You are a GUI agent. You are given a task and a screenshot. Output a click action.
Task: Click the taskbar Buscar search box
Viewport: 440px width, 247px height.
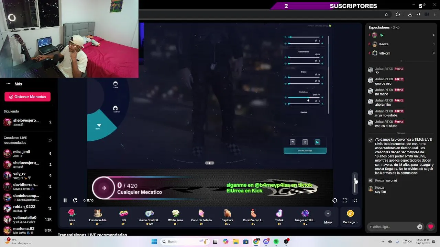coord(184,242)
